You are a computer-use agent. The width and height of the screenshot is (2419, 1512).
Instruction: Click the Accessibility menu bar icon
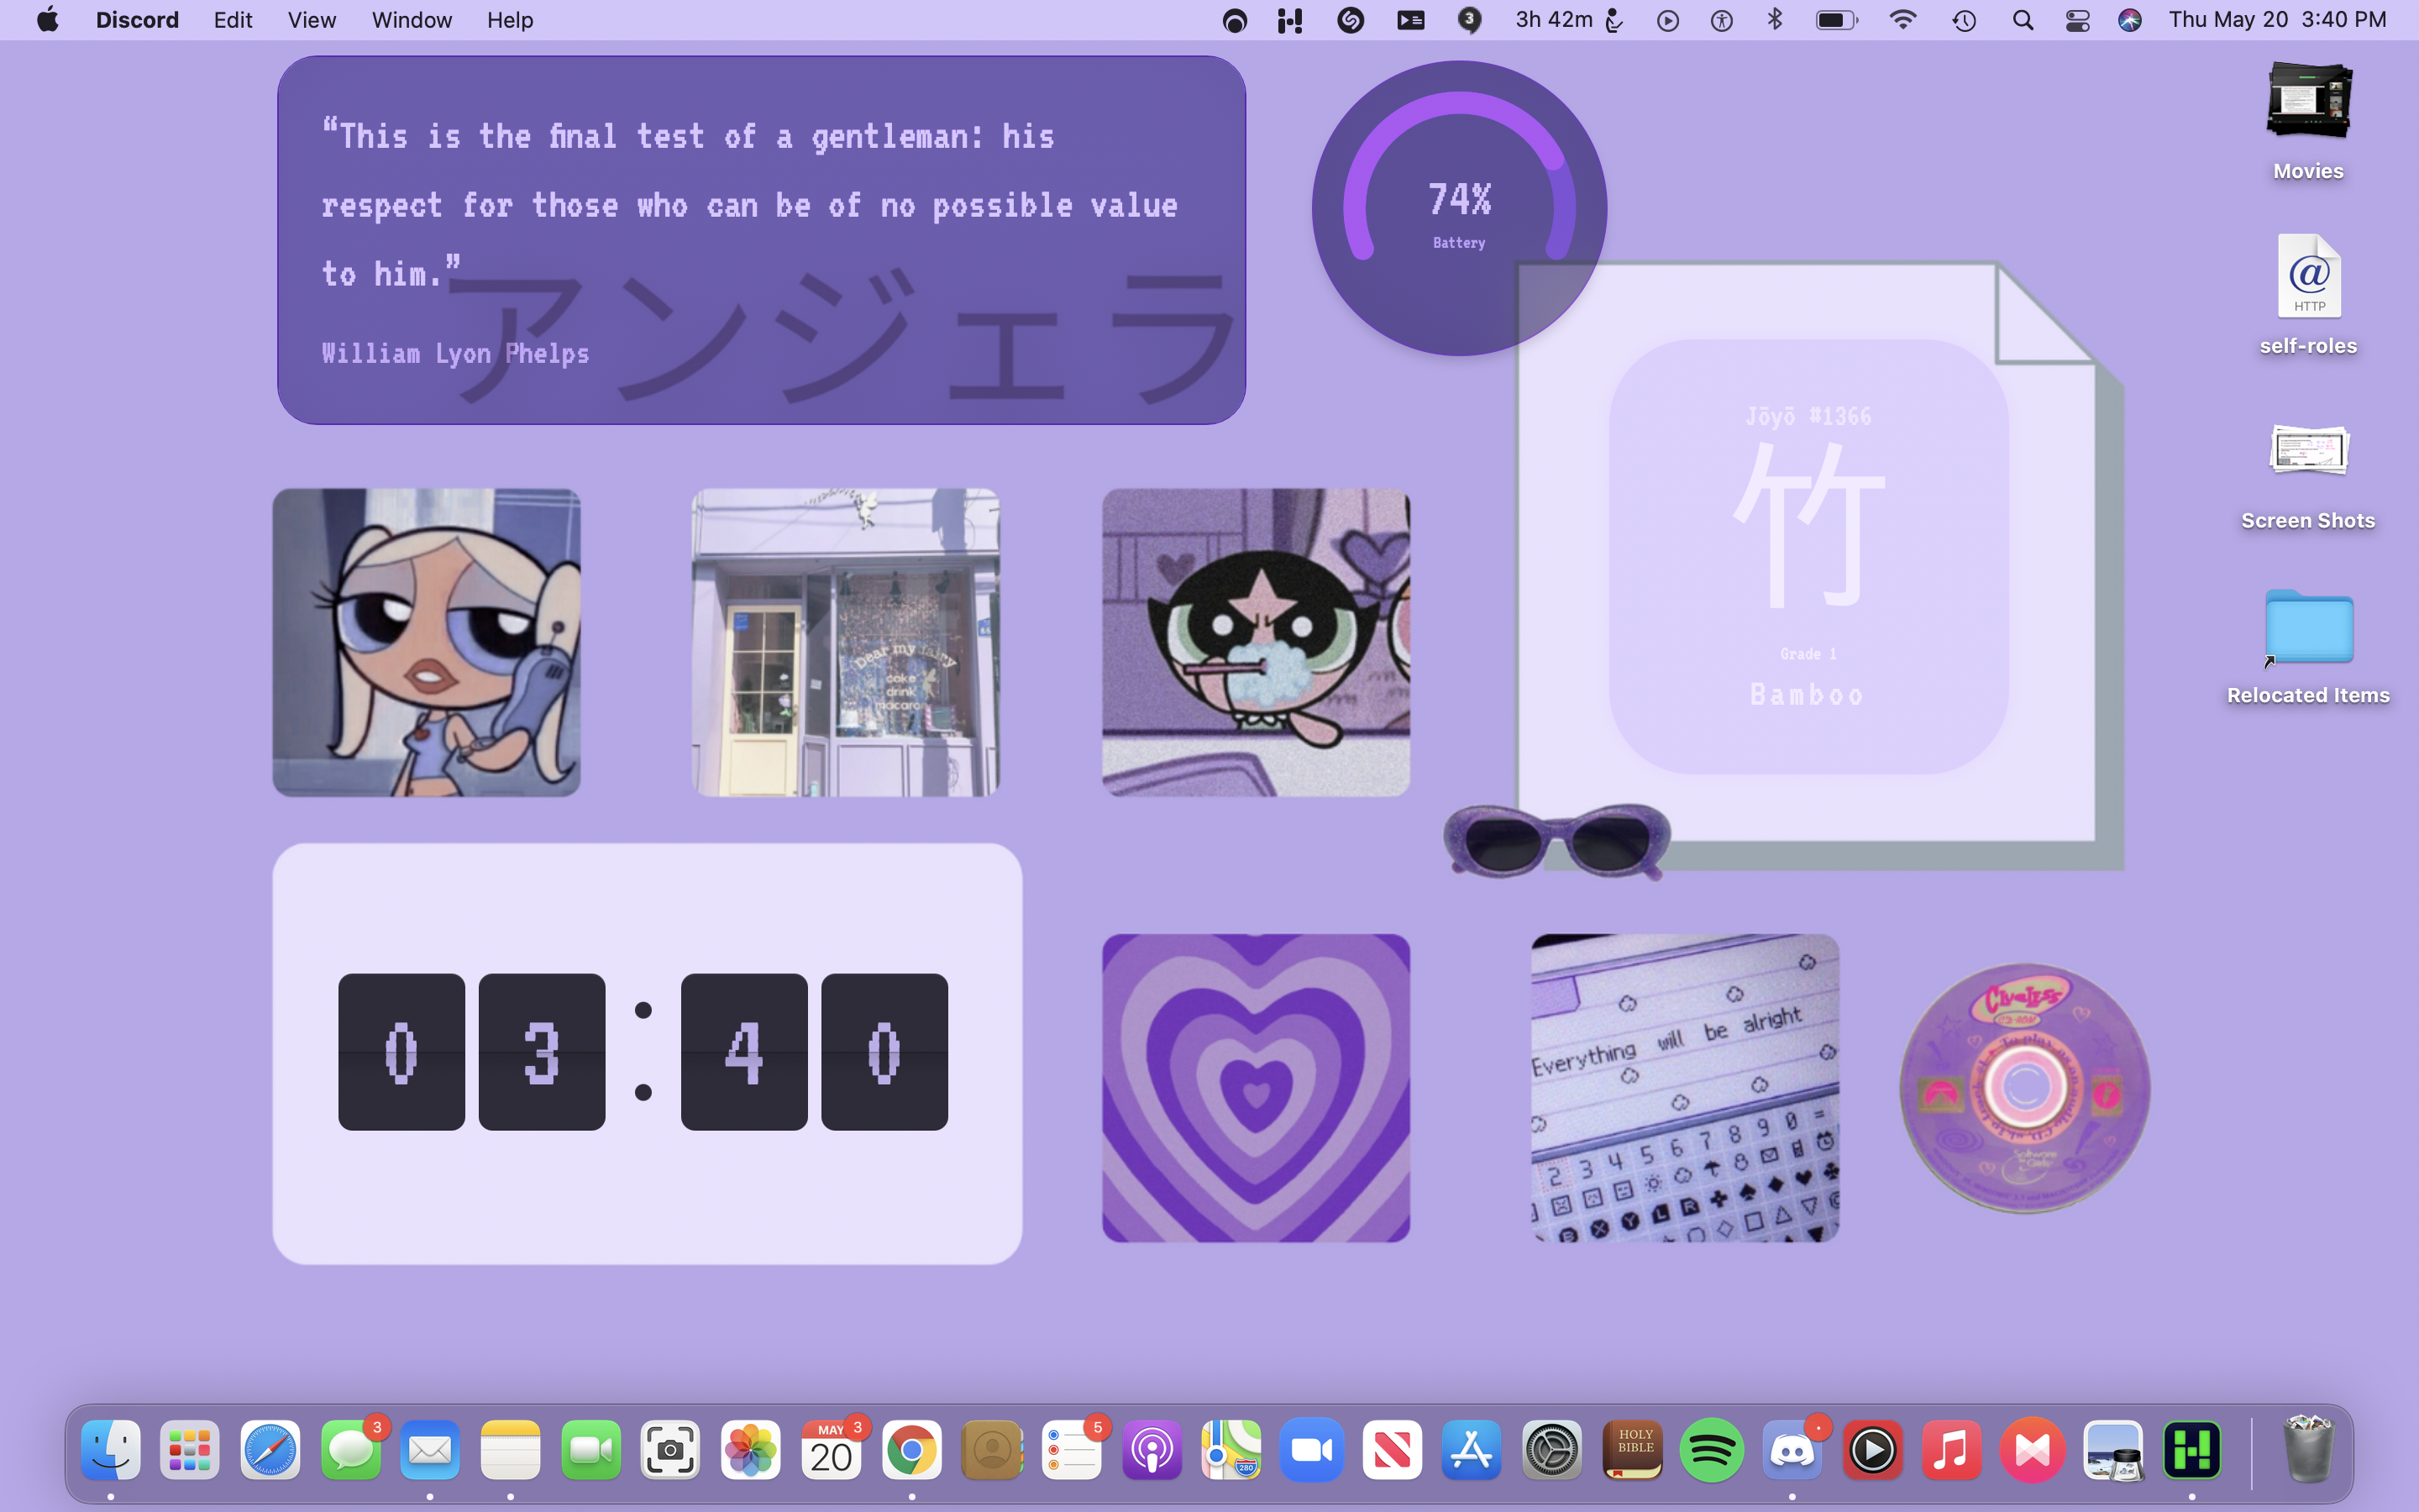click(x=1721, y=20)
